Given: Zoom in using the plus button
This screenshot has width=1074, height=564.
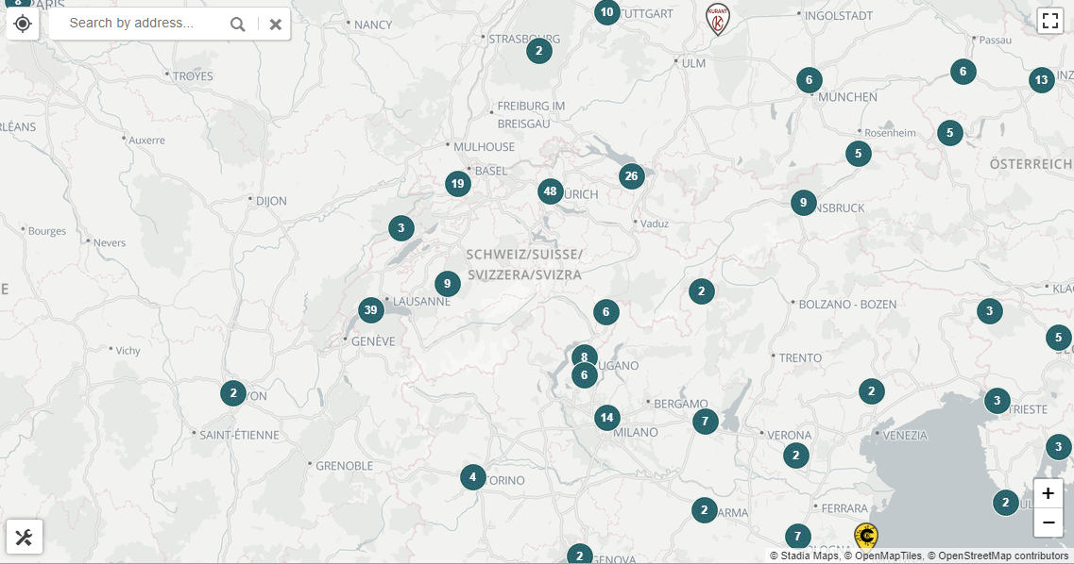Looking at the screenshot, I should click(1048, 493).
